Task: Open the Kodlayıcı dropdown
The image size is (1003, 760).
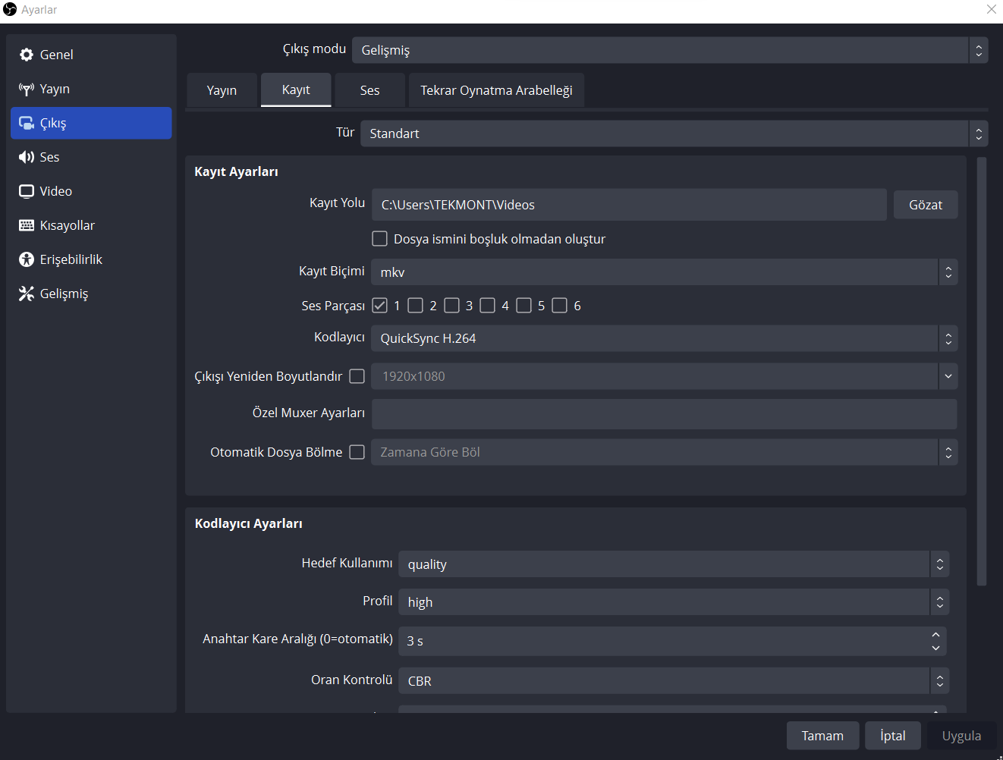Action: pos(665,338)
